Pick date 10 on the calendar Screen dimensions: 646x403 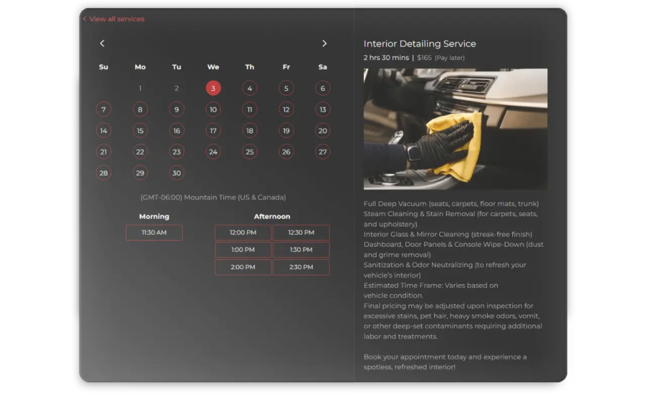click(213, 110)
